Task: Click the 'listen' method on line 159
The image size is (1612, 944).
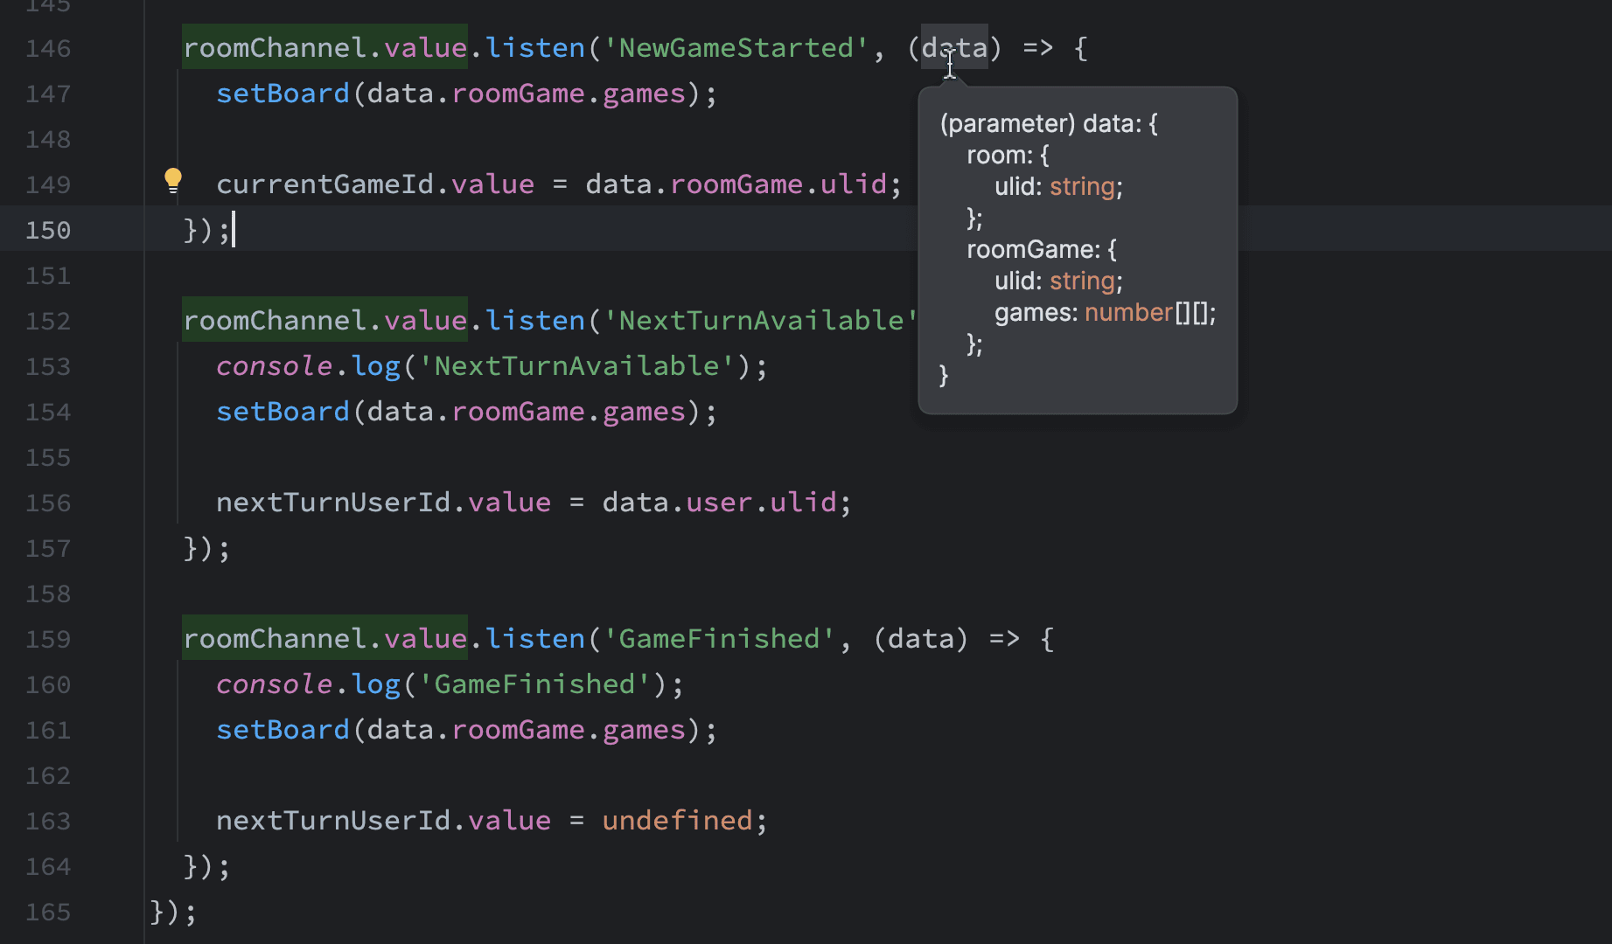Action: 534,638
